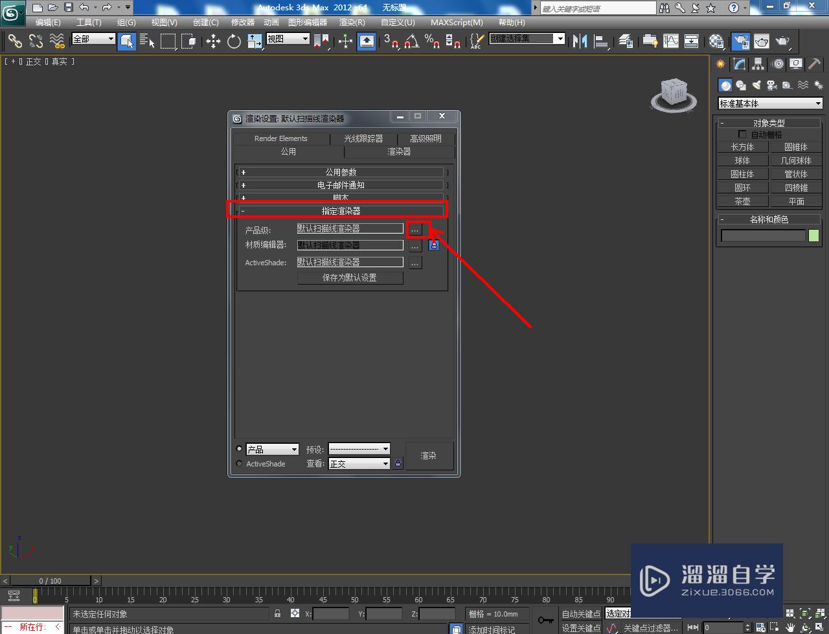The width and height of the screenshot is (829, 634).
Task: Open the 全部 selection filter dropdown
Action: (93, 39)
